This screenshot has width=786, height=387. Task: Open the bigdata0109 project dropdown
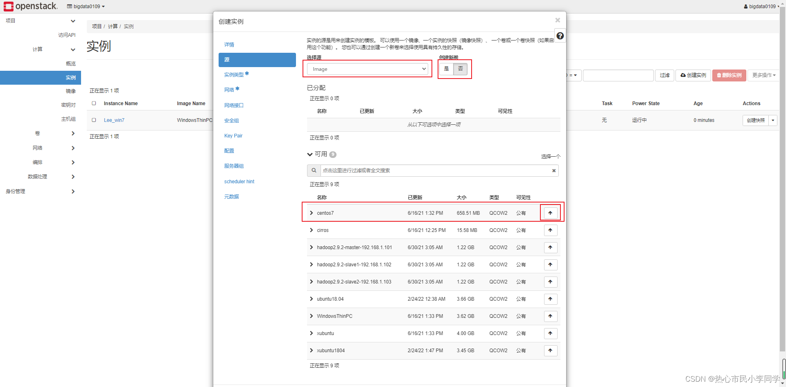click(x=86, y=6)
